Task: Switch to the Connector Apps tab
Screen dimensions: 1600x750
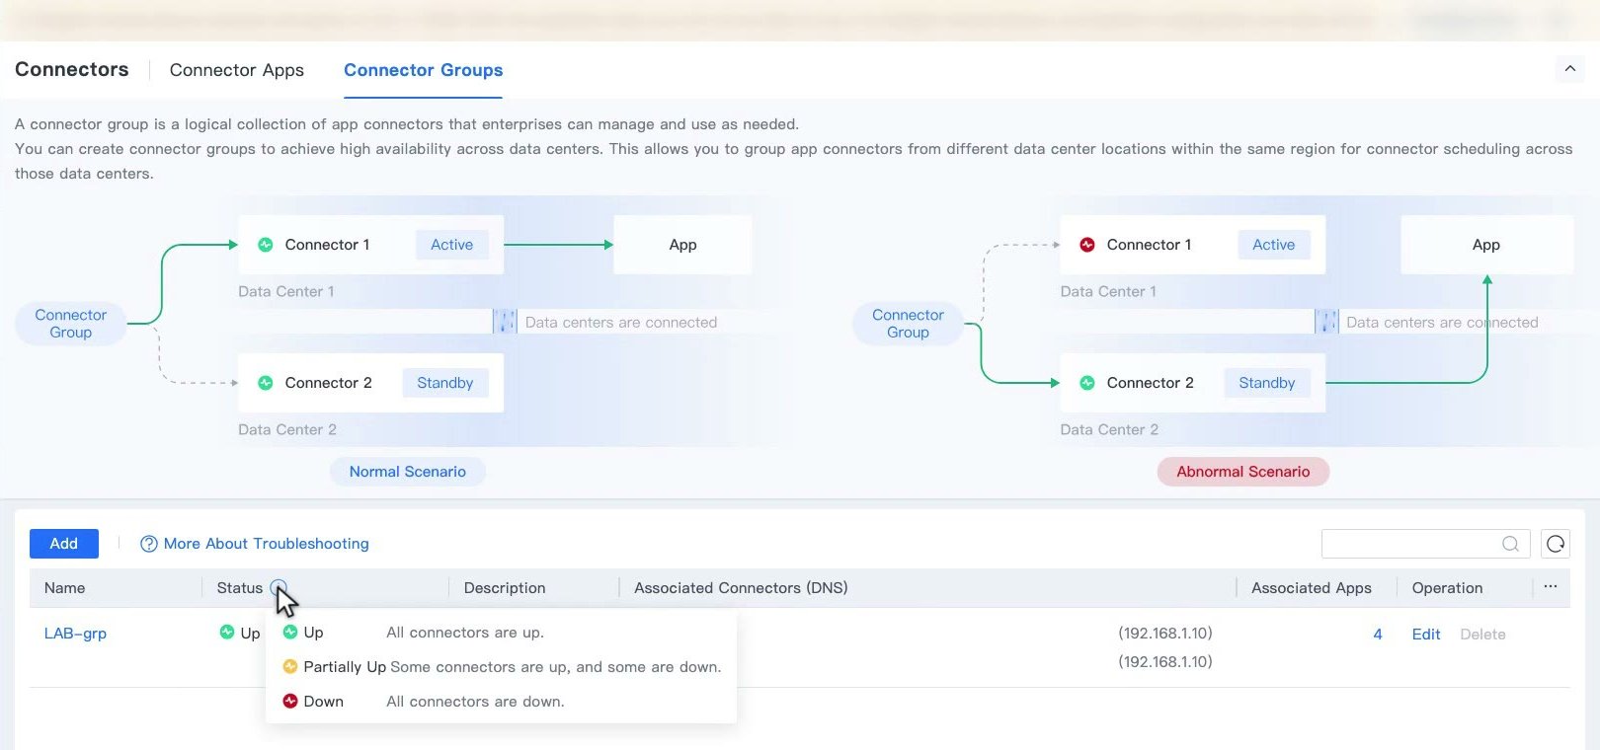Action: click(x=237, y=70)
